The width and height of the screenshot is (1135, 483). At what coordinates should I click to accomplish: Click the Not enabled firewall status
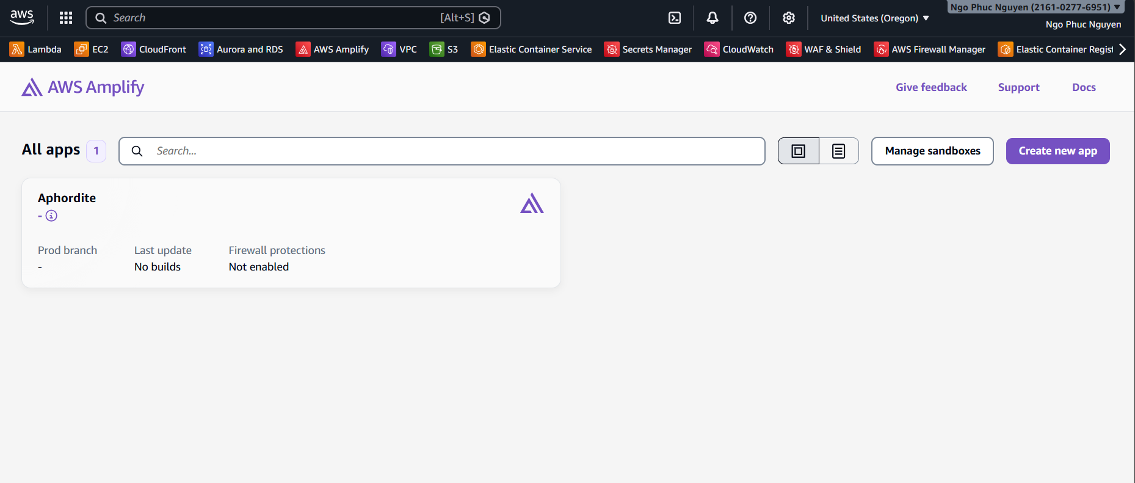point(259,267)
